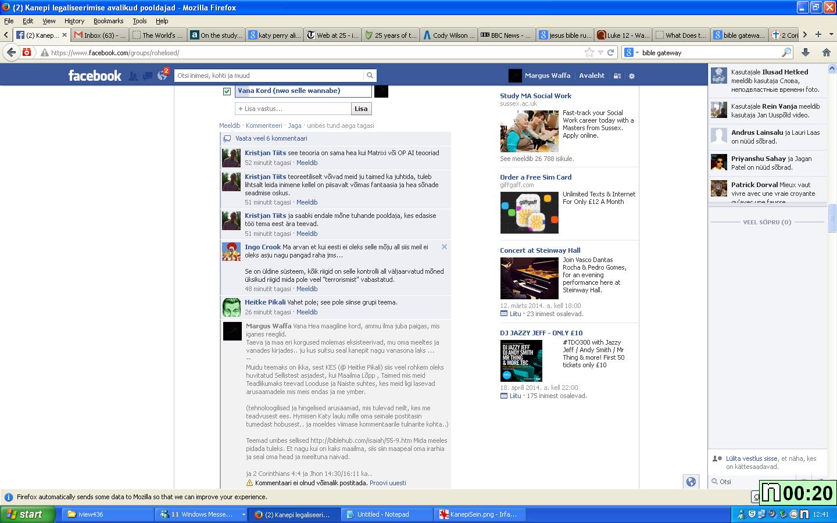Switch to the Cody Wilson tab

point(448,35)
